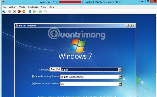Open the Action menu
Viewport: 157px width, 97px height.
13,7
